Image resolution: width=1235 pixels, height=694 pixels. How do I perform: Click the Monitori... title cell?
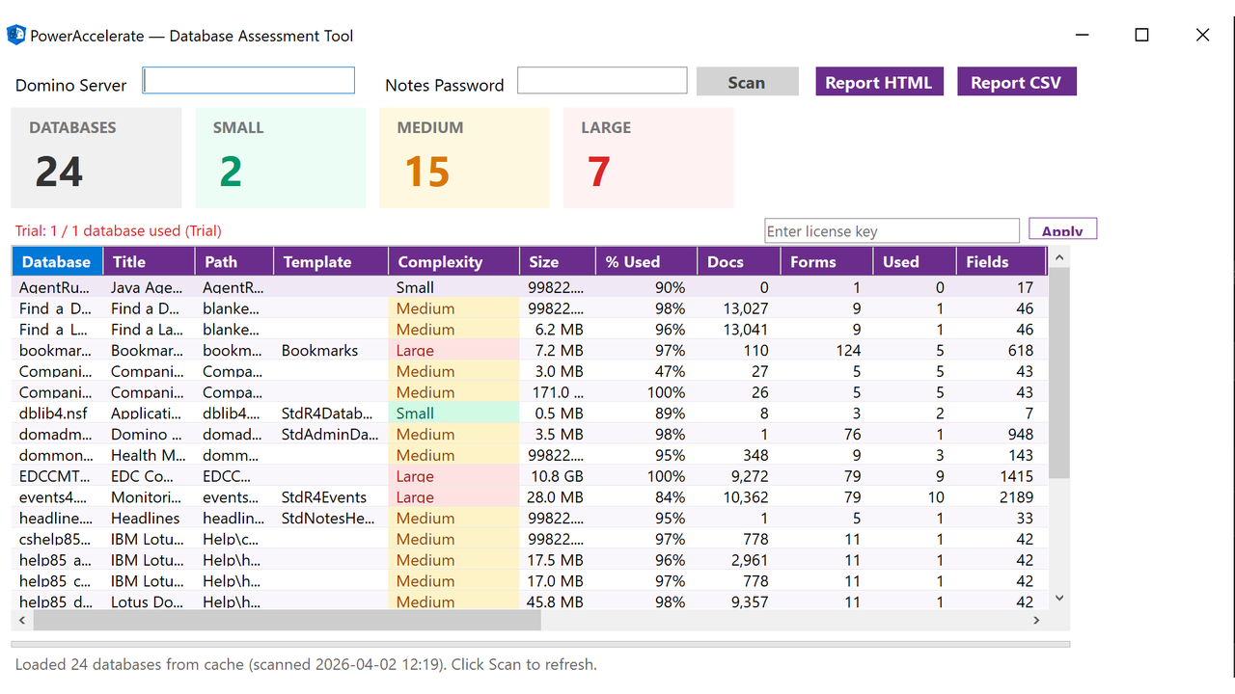pos(148,497)
